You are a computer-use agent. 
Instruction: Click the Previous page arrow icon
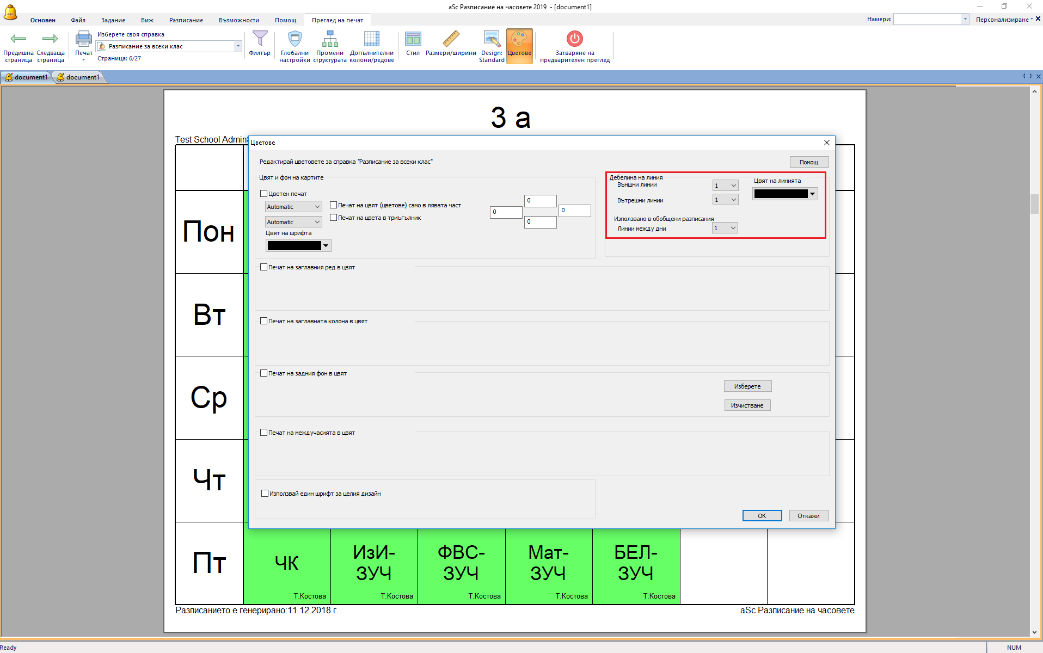tap(19, 39)
